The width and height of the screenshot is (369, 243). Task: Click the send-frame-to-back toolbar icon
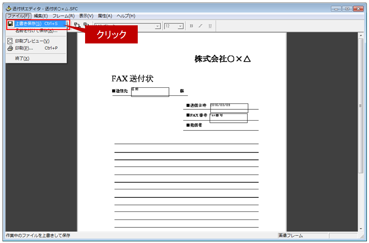(x=86, y=24)
